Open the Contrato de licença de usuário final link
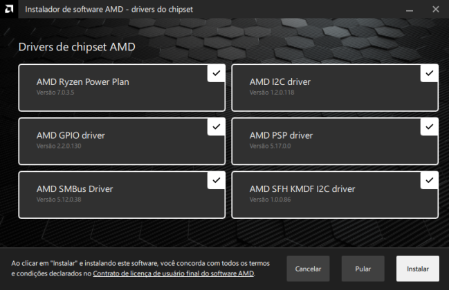The image size is (449, 290). (x=173, y=273)
